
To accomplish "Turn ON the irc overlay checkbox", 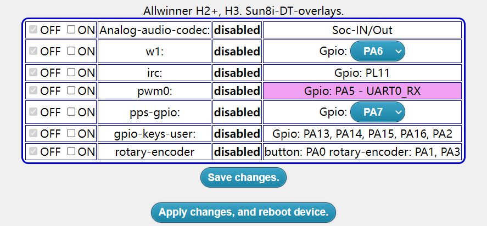I will [71, 72].
